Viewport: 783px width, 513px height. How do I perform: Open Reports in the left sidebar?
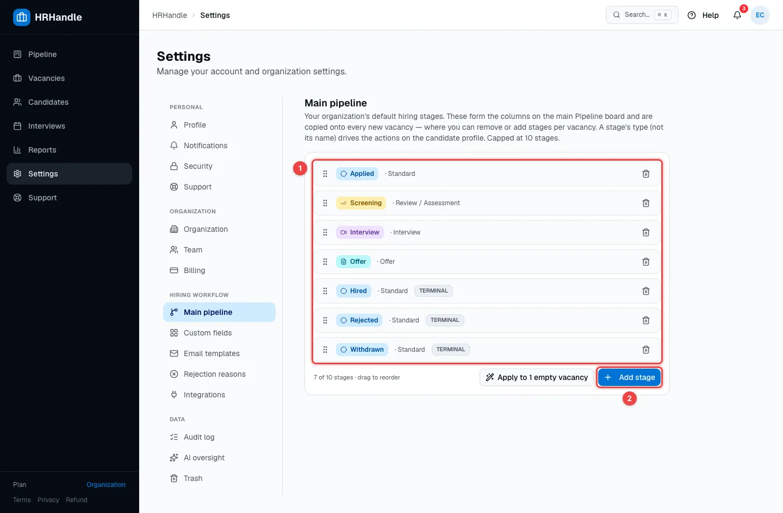click(x=70, y=150)
